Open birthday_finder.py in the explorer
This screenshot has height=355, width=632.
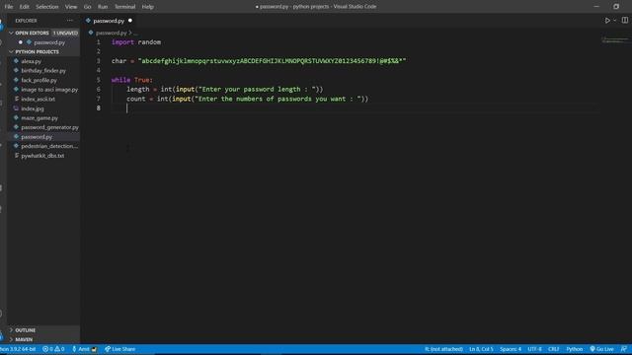click(43, 70)
